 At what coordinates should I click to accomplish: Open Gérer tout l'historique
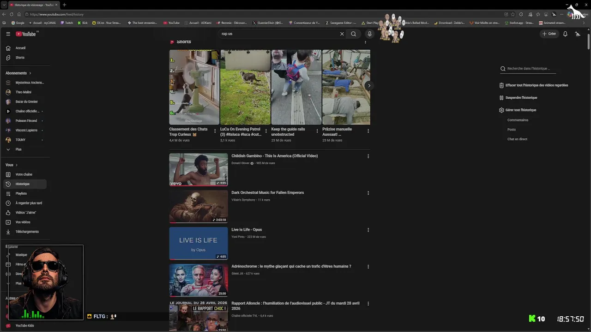coord(518,110)
